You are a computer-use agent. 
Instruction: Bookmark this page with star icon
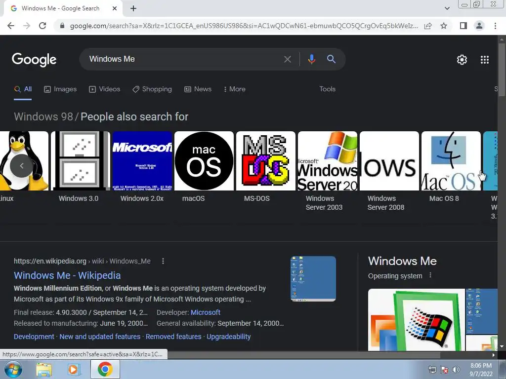[x=444, y=26]
